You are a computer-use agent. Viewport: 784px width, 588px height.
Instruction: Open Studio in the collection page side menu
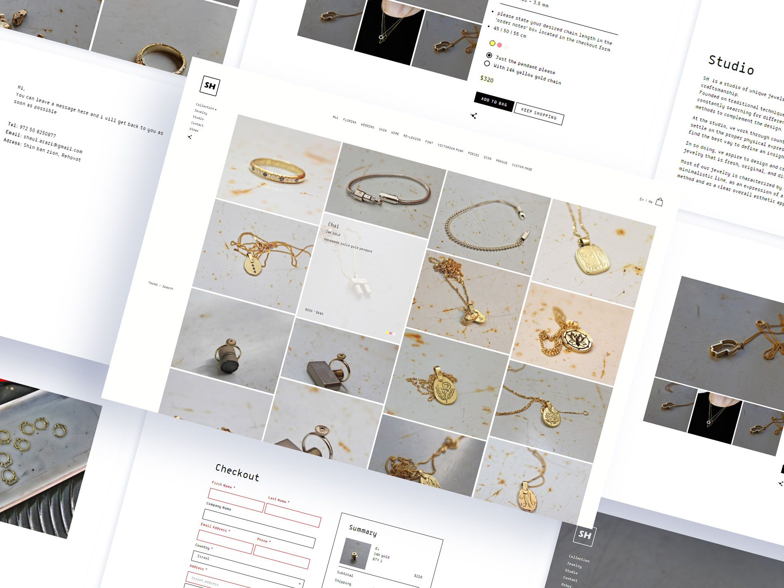[x=198, y=118]
